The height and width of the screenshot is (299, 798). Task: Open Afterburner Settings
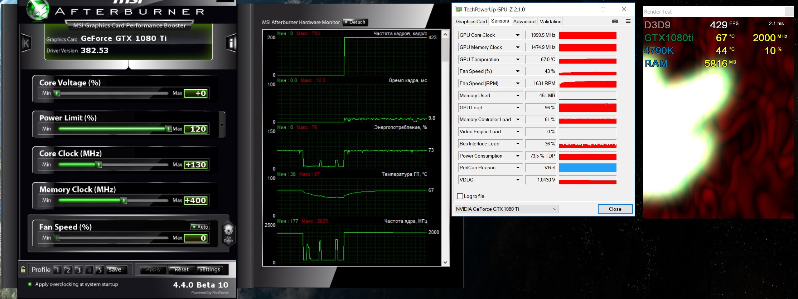209,270
